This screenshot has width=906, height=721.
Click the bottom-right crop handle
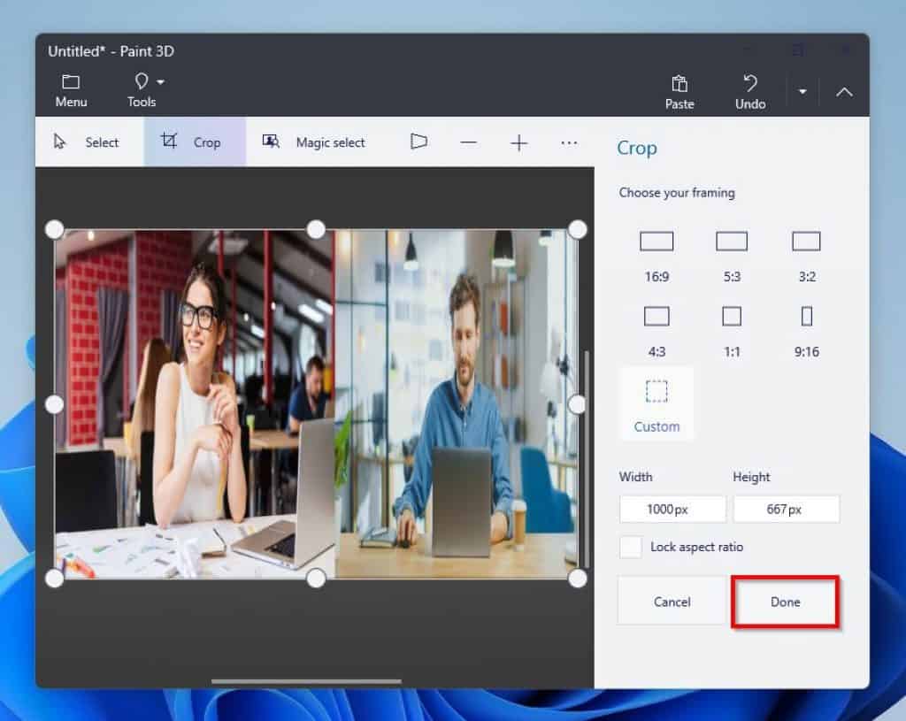tap(577, 579)
